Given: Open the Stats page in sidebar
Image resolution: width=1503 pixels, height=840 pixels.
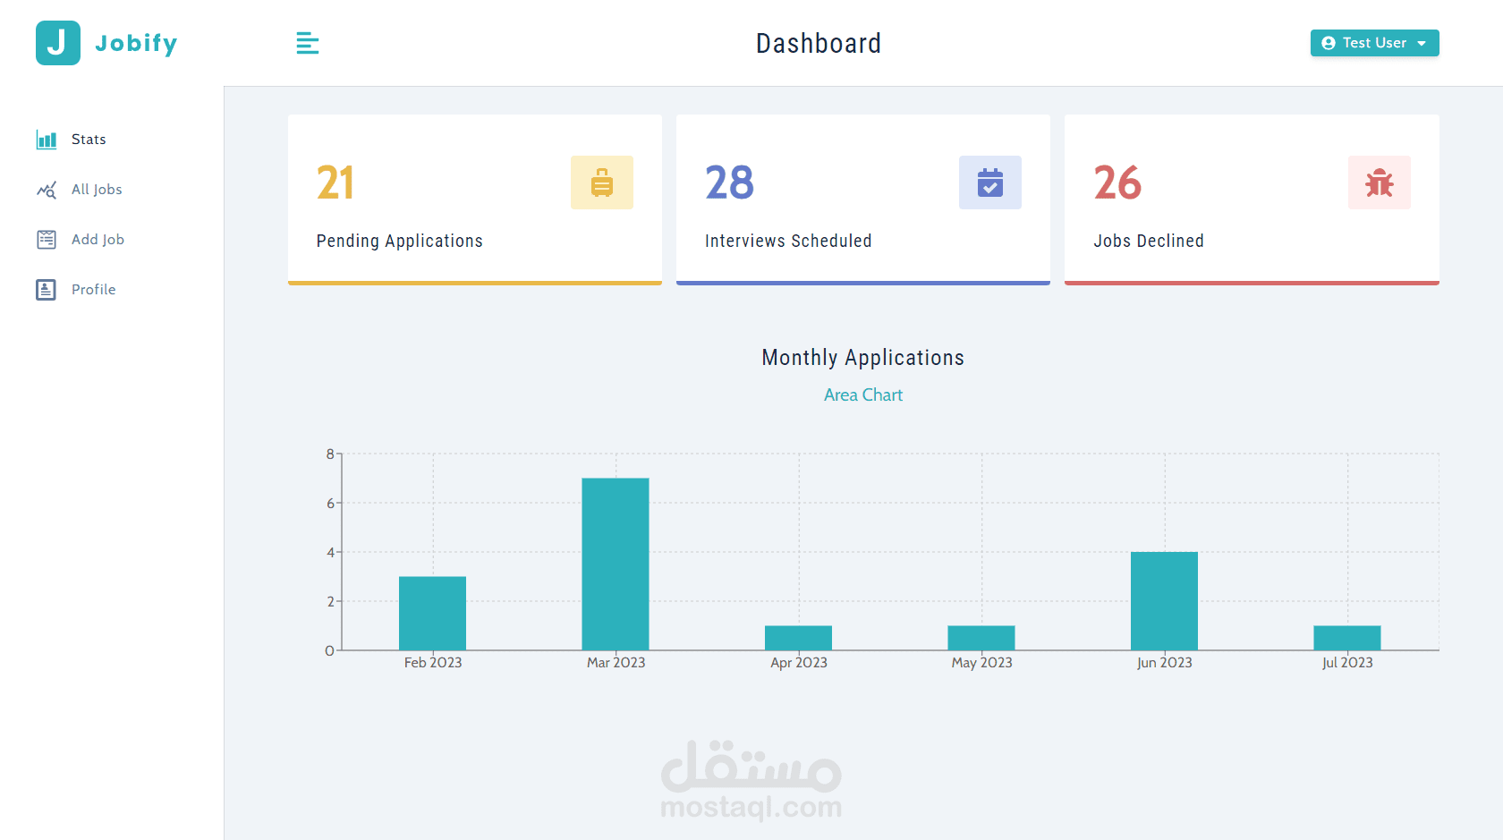Looking at the screenshot, I should 89,140.
